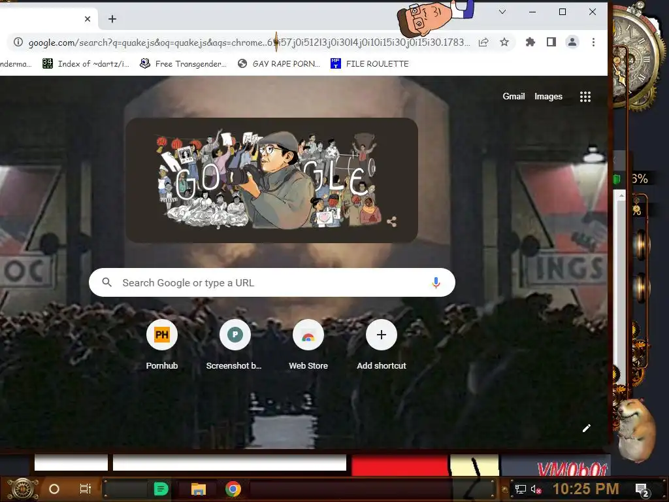Open the Google apps grid
The image size is (669, 502).
[585, 97]
